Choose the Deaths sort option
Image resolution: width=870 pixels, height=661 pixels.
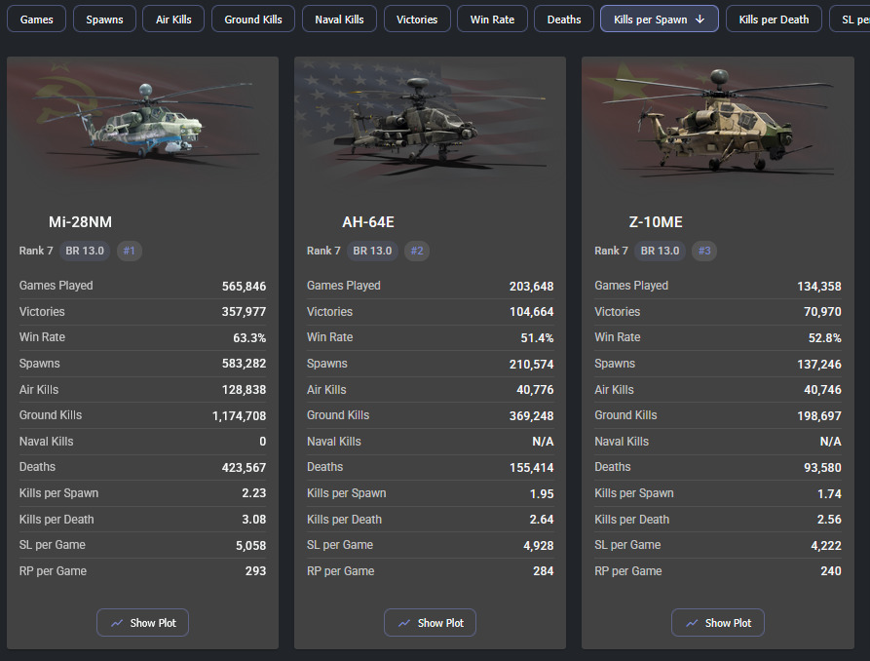coord(564,19)
